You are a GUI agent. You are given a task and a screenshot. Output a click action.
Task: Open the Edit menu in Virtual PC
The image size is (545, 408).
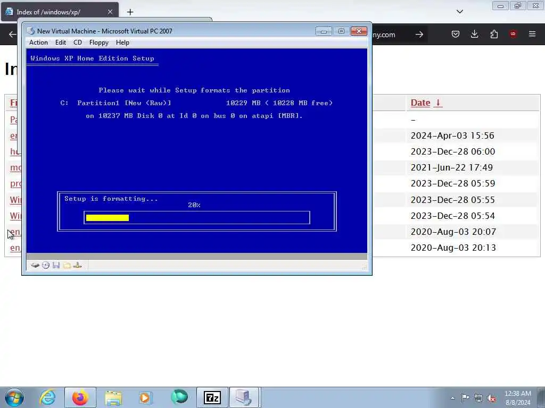61,42
